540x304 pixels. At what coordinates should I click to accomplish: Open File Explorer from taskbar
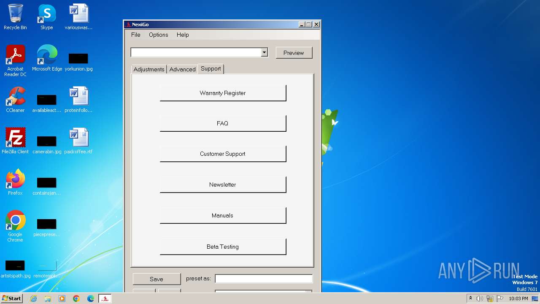[48, 299]
